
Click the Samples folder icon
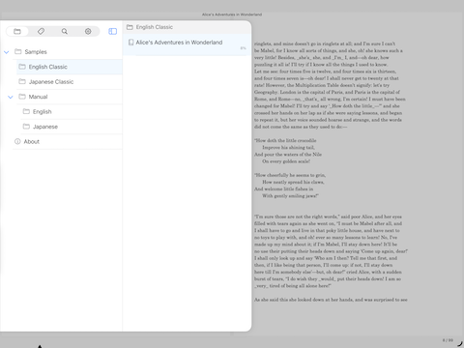tap(18, 51)
